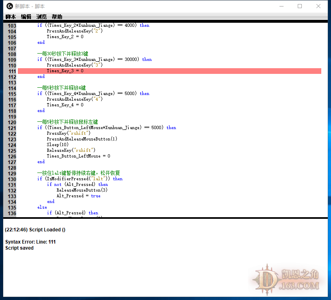Screen dimensions: 331x300
Task: Click the PressAndReleaseKey("4") line
Action: coord(75,99)
